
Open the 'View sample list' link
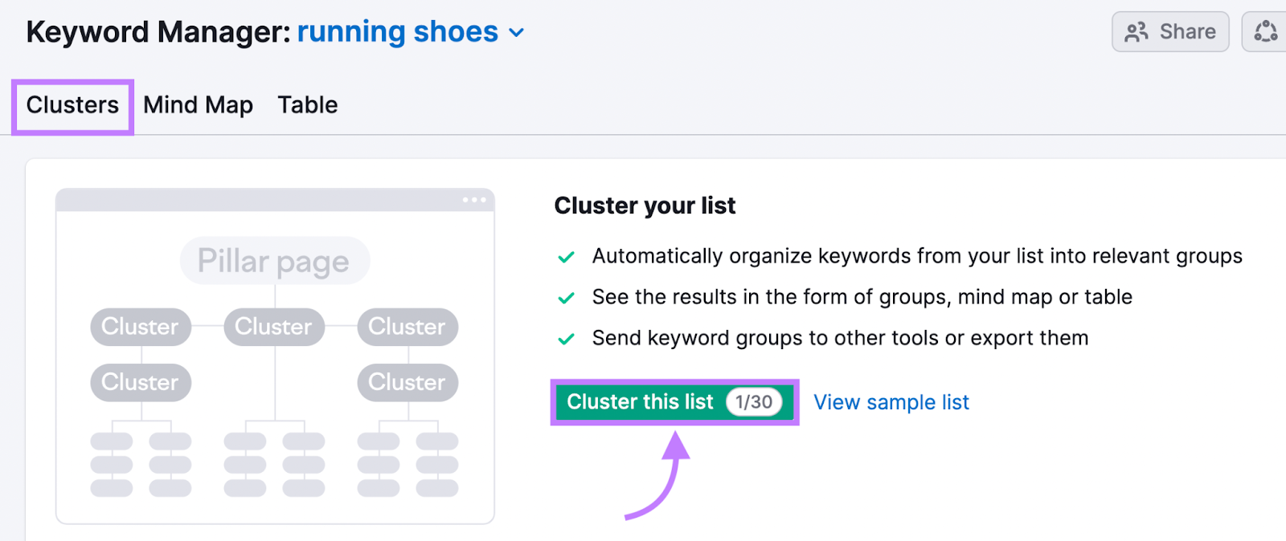[x=891, y=402]
